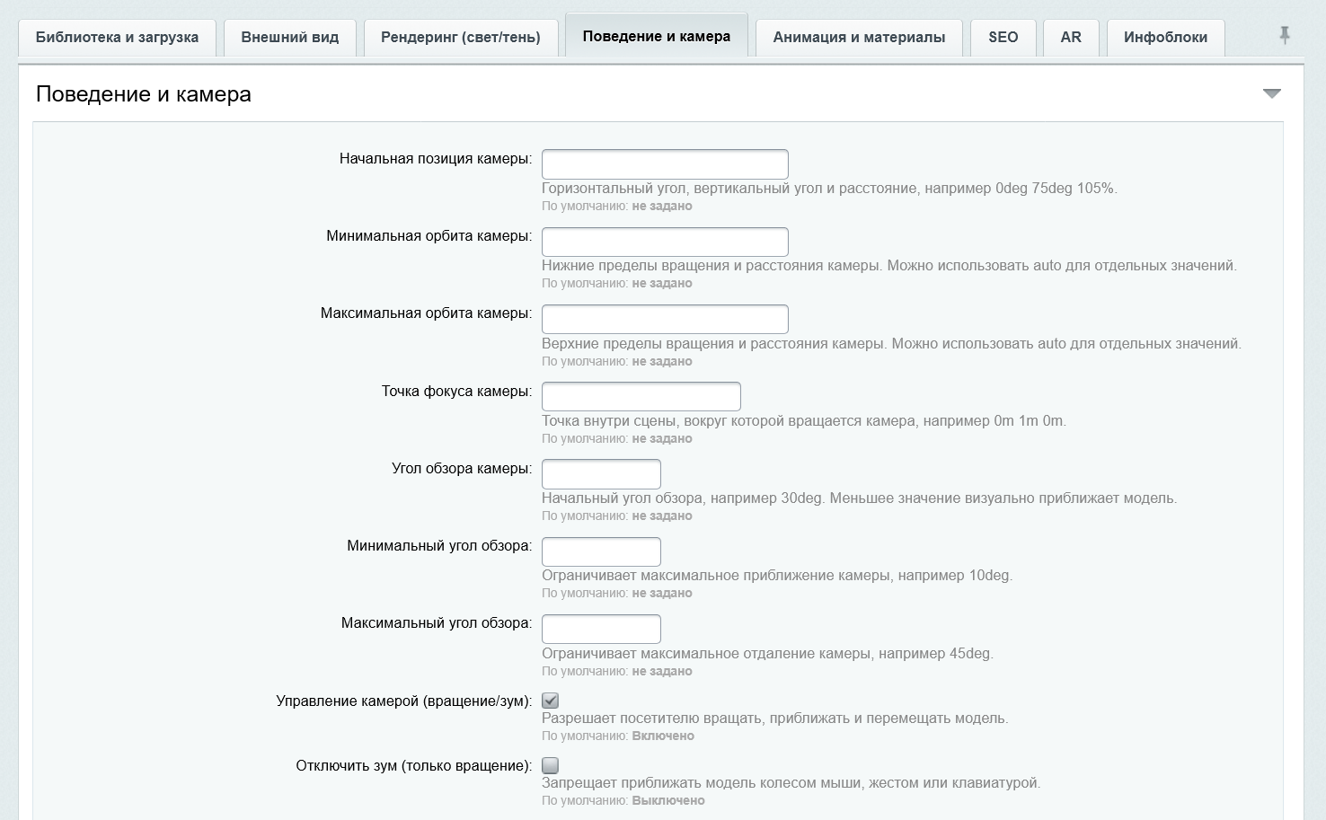The width and height of the screenshot is (1326, 820).
Task: Go to the SEO tab
Action: coord(1003,38)
